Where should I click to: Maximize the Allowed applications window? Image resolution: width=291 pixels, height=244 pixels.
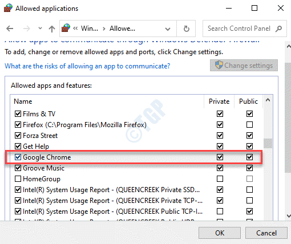tap(254, 8)
